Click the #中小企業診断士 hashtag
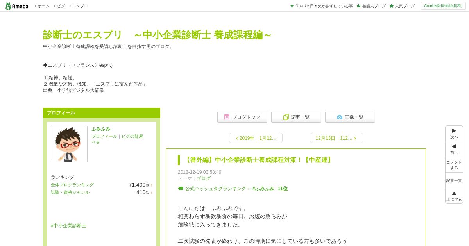The image size is (469, 246). 68,226
